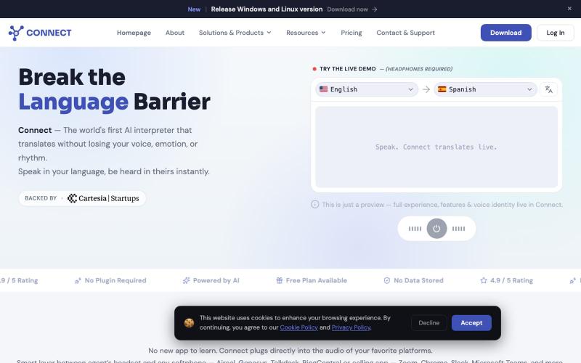Viewport: 581px width, 363px height.
Task: Click the US flag icon
Action: [x=323, y=89]
